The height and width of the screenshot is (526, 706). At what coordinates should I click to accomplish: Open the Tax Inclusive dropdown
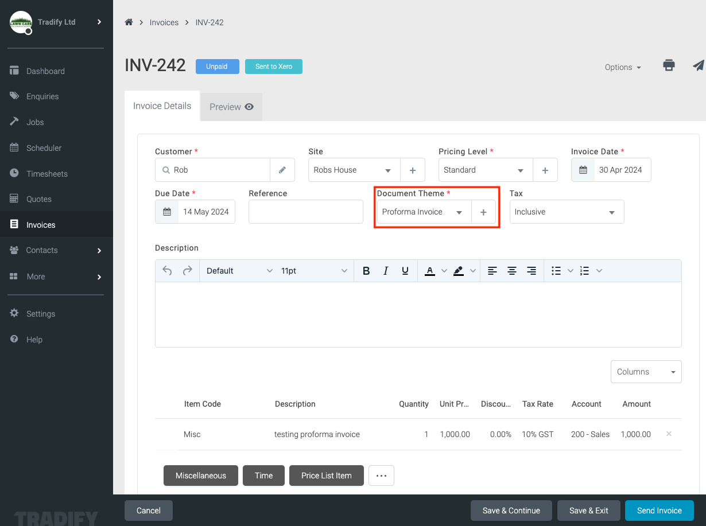pyautogui.click(x=567, y=212)
